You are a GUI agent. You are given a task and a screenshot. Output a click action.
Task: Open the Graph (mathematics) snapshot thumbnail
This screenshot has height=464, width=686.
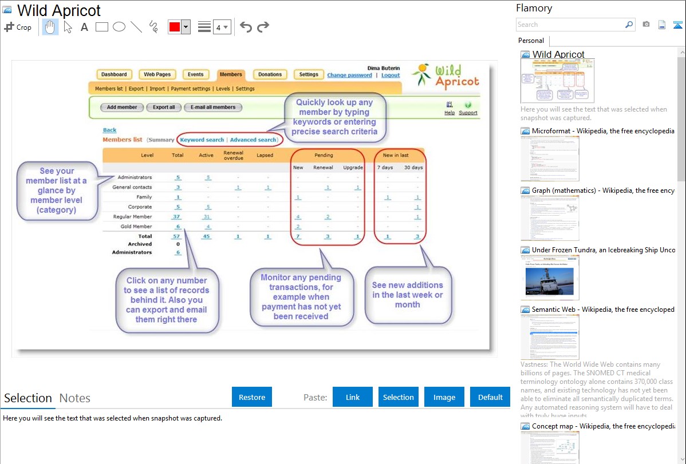click(550, 218)
